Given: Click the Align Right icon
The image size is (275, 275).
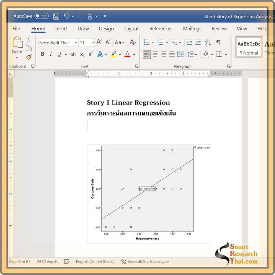Looking at the screenshot, I should (164, 54).
